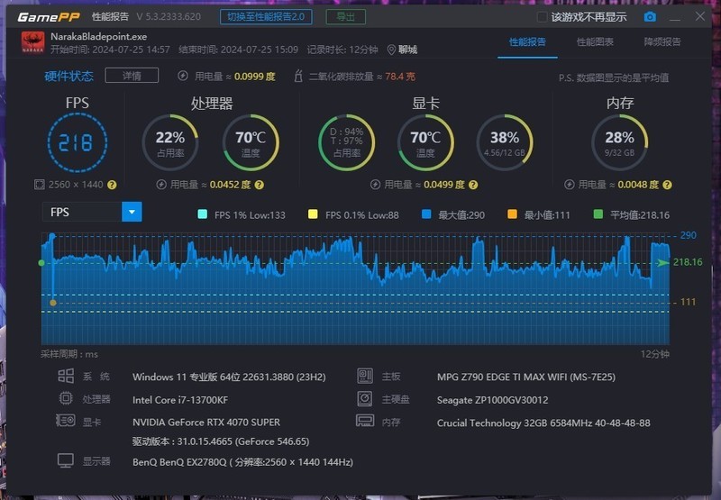Viewport: 721px width, 500px height.
Task: Click the FPS 216 circular gauge
Action: pyautogui.click(x=78, y=142)
